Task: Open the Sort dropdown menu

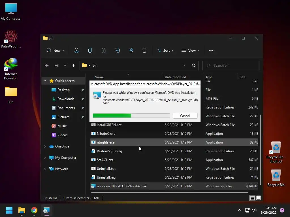Action: click(x=165, y=50)
